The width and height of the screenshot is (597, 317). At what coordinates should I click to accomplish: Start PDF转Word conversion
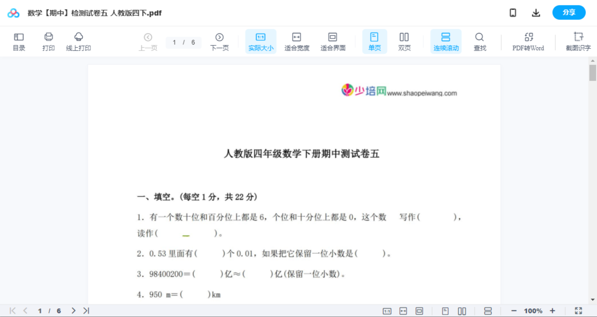coord(528,41)
